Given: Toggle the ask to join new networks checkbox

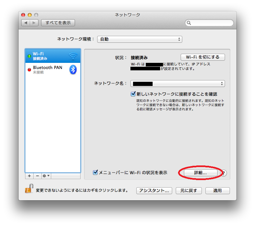Looking at the screenshot, I should pos(133,94).
